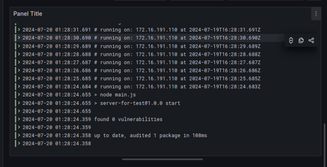Click the horizontal scrollbar below the panel
Image resolution: width=327 pixels, height=167 pixels.
162,159
